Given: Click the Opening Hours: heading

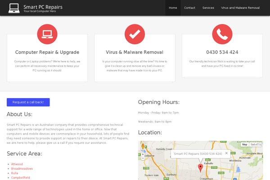Looking at the screenshot, I should pyautogui.click(x=158, y=102).
